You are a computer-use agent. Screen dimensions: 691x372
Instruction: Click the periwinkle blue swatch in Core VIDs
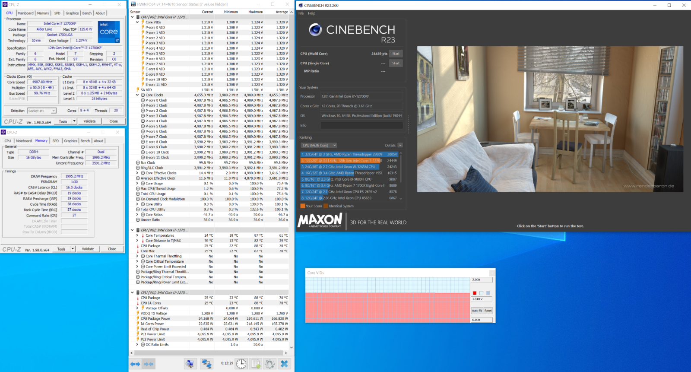pos(488,293)
